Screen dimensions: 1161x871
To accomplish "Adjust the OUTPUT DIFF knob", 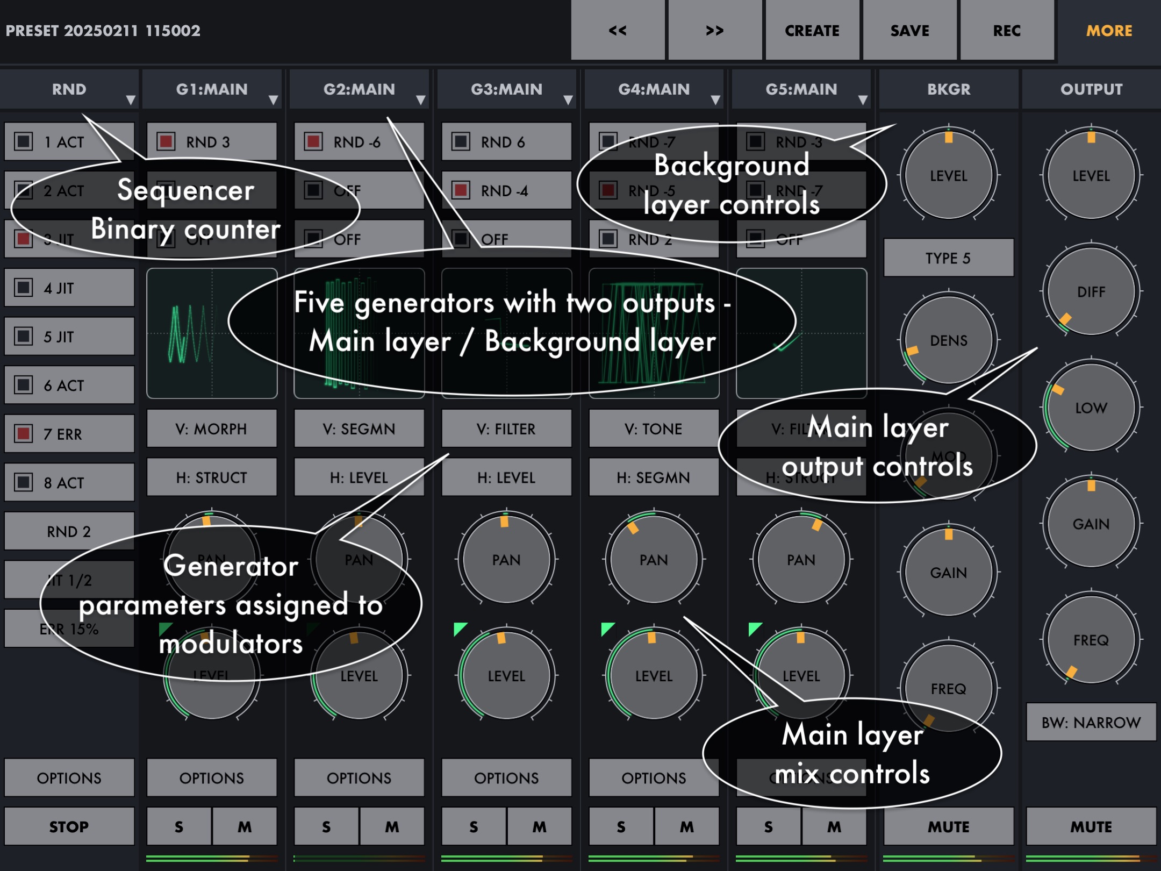I will tap(1091, 291).
